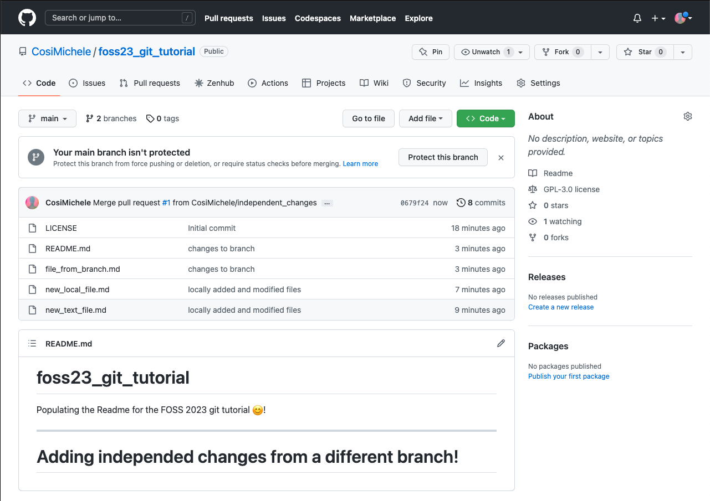Open file_from_branch.md
The height and width of the screenshot is (501, 710).
[x=83, y=269]
